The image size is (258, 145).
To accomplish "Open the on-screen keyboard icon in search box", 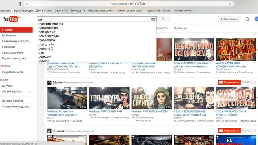I will 153,19.
